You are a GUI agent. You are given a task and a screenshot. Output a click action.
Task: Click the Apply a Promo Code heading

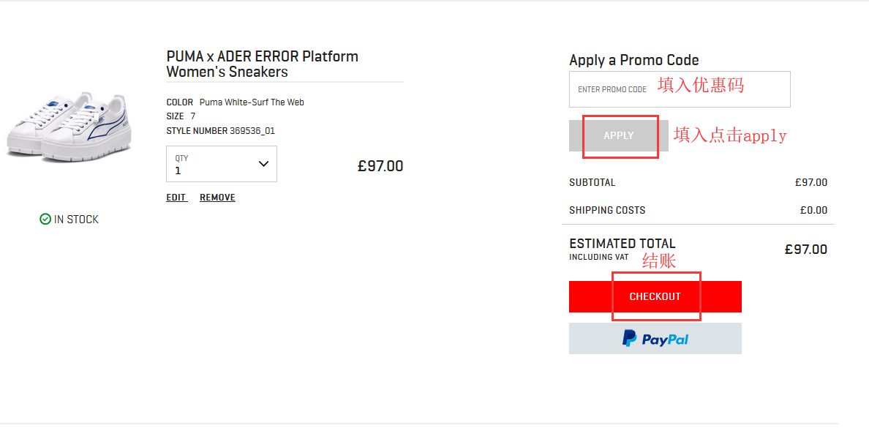click(x=633, y=60)
